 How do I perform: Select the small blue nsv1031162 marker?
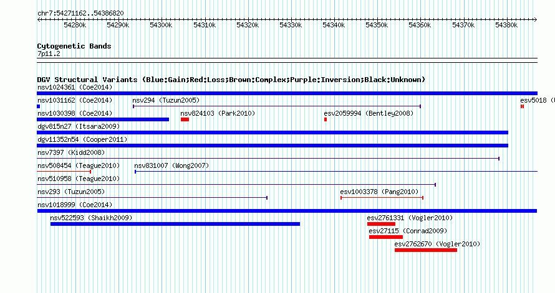(39, 106)
